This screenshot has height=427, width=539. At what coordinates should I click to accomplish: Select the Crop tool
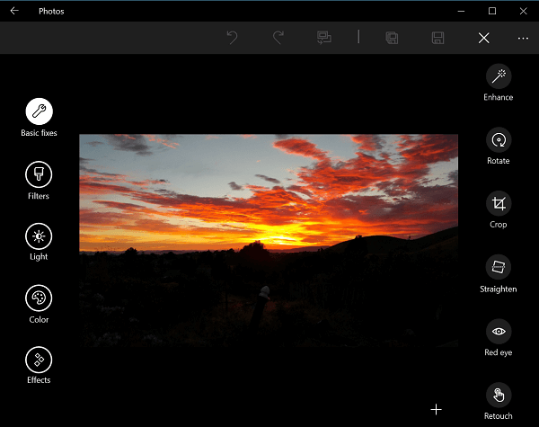[499, 204]
